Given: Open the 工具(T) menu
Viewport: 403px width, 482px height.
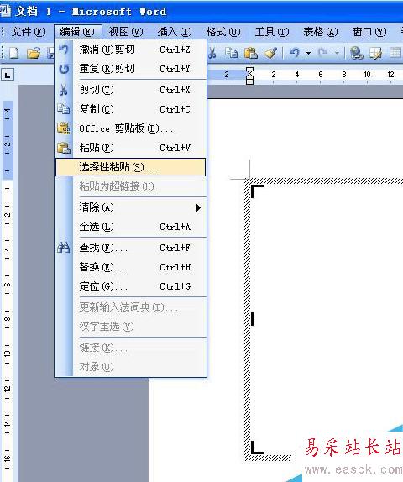Looking at the screenshot, I should pos(272,32).
